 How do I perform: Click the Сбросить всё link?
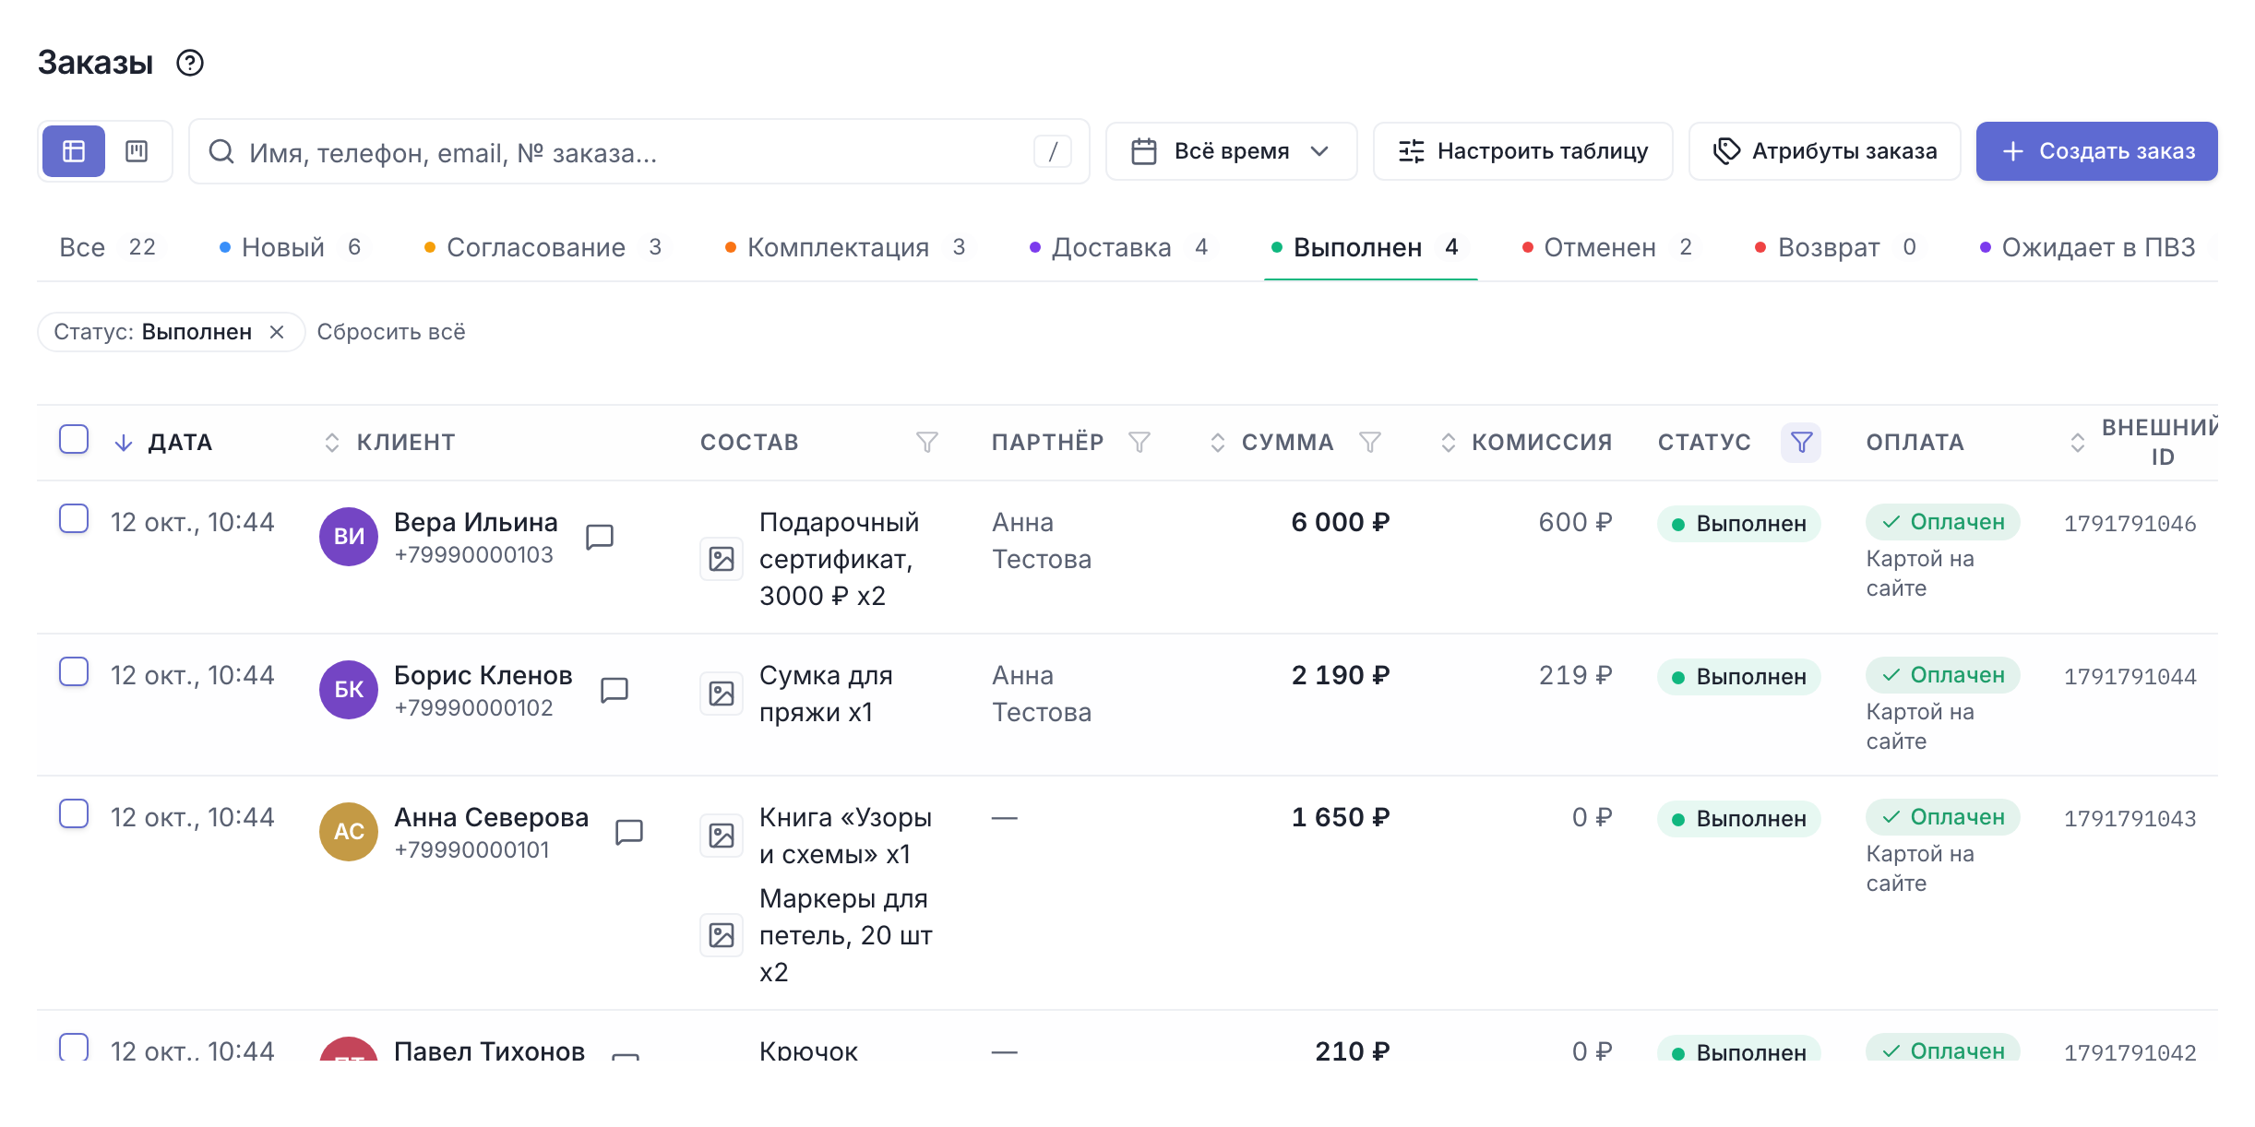pos(391,332)
